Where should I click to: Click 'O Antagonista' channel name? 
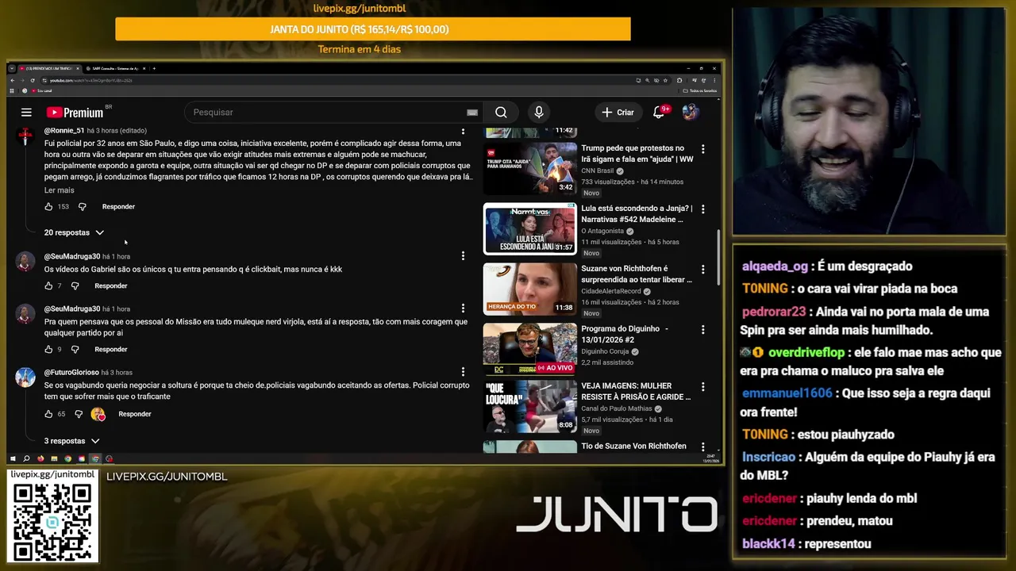(602, 231)
